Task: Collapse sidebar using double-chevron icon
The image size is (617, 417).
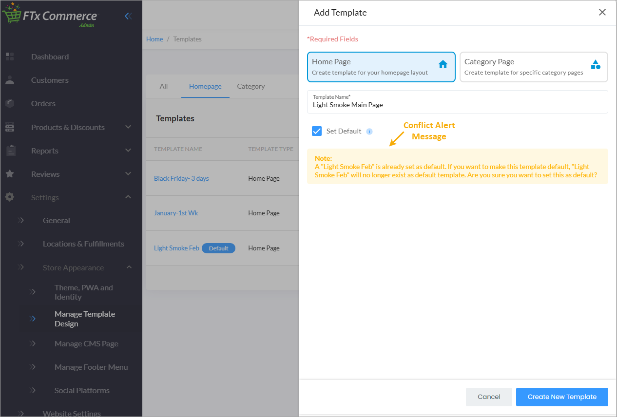Action: pyautogui.click(x=128, y=16)
